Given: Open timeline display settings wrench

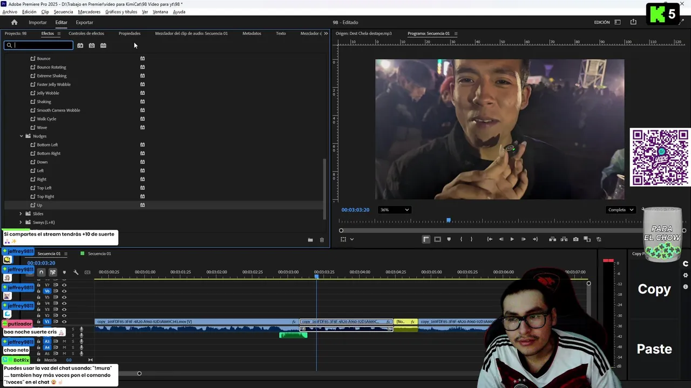Looking at the screenshot, I should click(x=76, y=272).
